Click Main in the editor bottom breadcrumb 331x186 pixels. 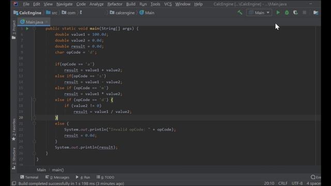coord(41,170)
